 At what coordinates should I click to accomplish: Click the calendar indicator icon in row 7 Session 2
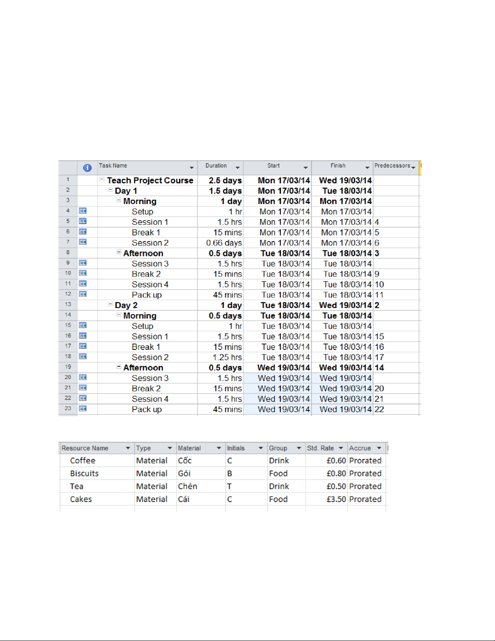click(83, 242)
